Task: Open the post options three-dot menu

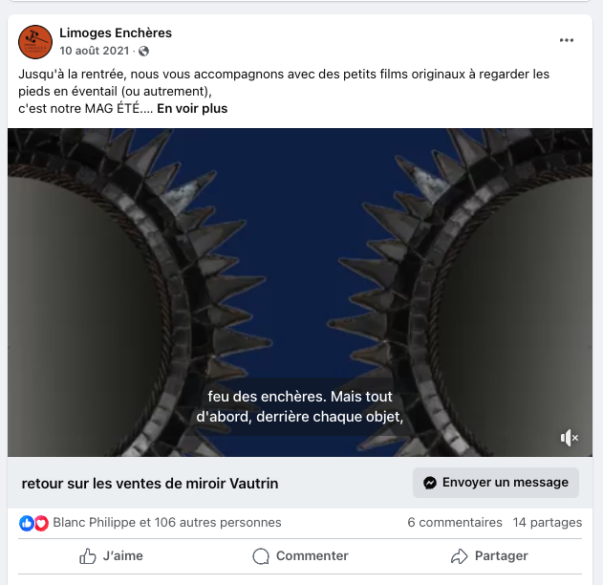Action: pyautogui.click(x=567, y=40)
